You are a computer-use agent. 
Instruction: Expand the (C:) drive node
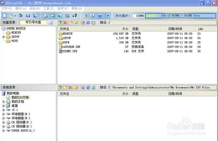3,110
